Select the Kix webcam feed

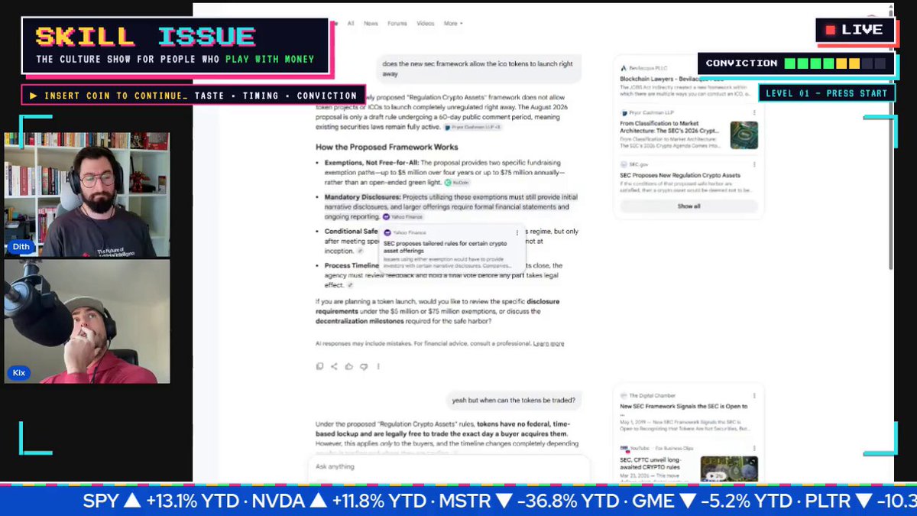click(87, 321)
